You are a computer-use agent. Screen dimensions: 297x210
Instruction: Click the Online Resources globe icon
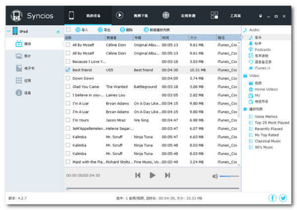click(166, 15)
